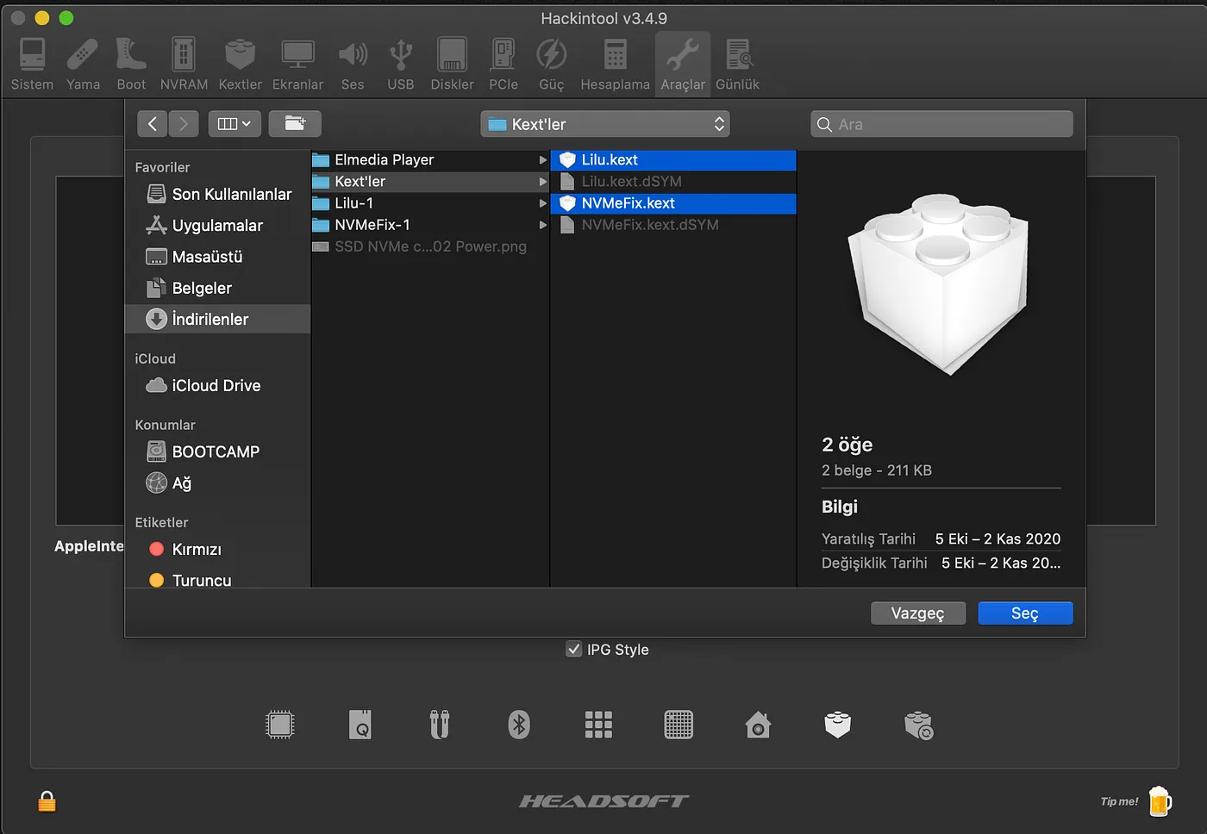Click the disk search icon in bottom toolbar
The image size is (1207, 834).
pos(360,725)
